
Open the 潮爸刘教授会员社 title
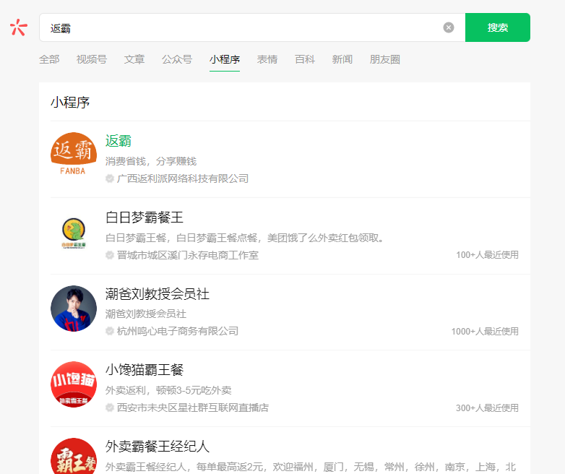coord(158,294)
